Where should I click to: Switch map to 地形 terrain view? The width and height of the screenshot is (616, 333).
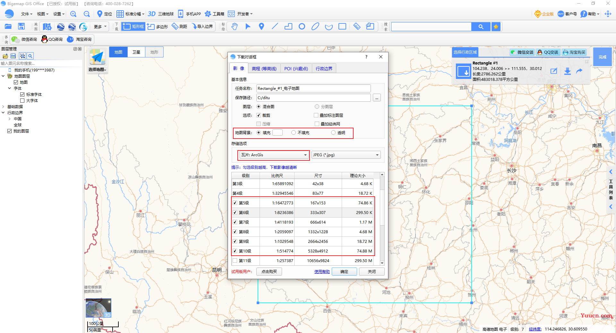(x=154, y=52)
